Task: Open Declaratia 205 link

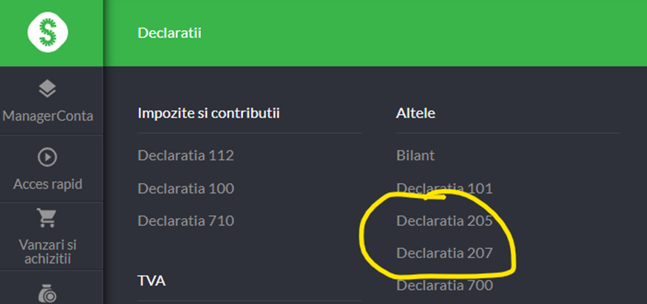Action: point(445,221)
